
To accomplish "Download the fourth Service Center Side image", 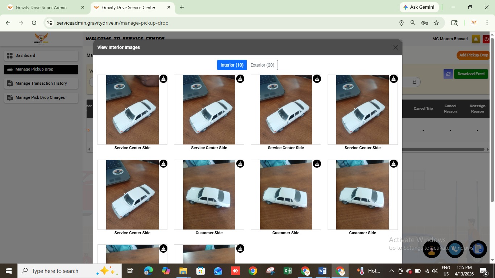I will point(394,79).
